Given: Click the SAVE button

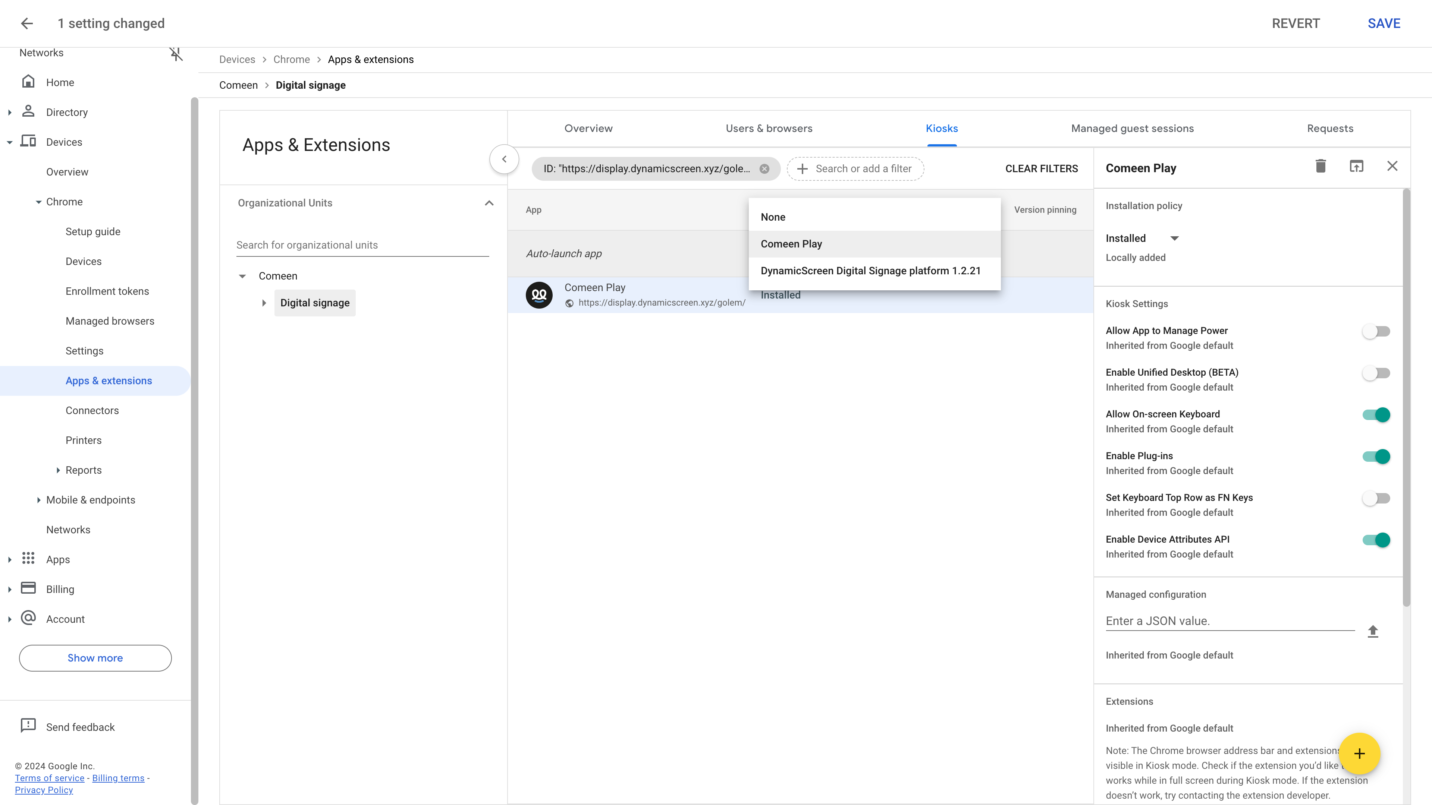Looking at the screenshot, I should 1384,23.
